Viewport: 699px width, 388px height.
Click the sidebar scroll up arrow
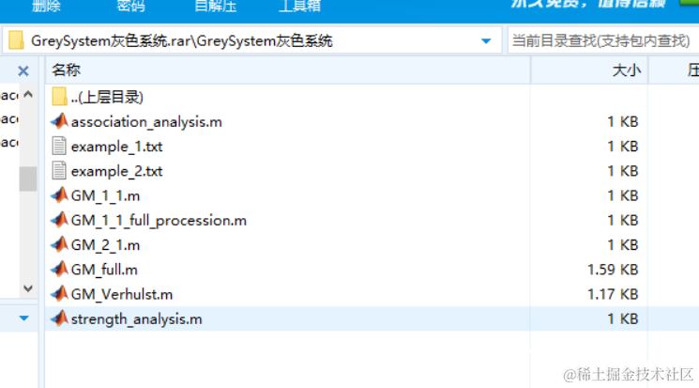(28, 94)
